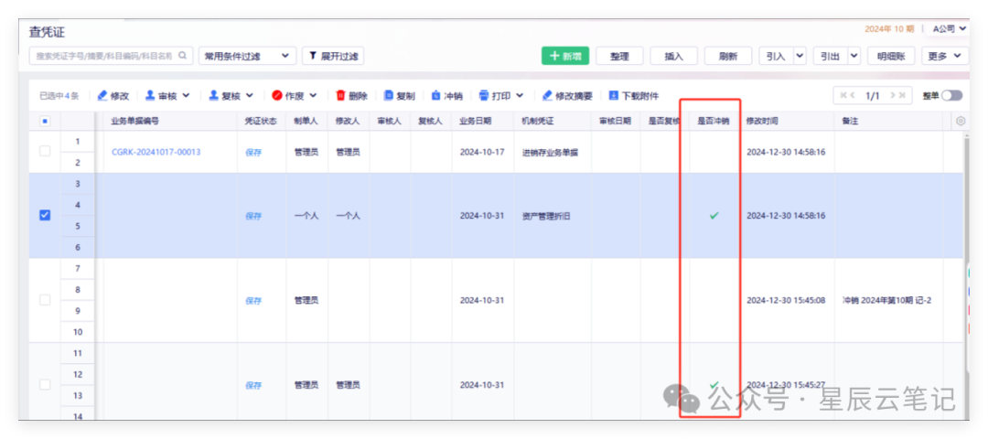Click timestamp 2024-12-30 15:45:08
The height and width of the screenshot is (439, 988).
[786, 300]
